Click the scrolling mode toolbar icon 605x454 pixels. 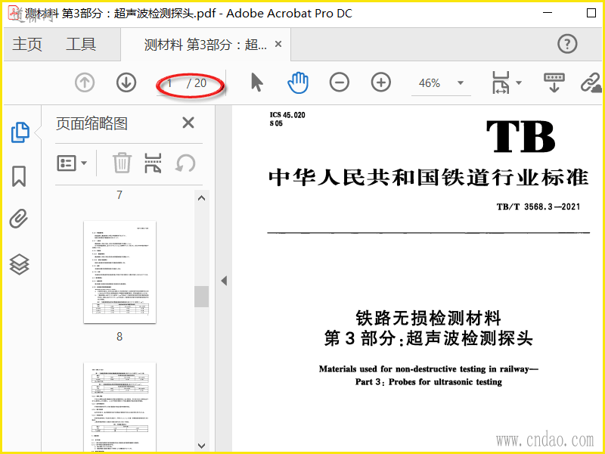(554, 82)
